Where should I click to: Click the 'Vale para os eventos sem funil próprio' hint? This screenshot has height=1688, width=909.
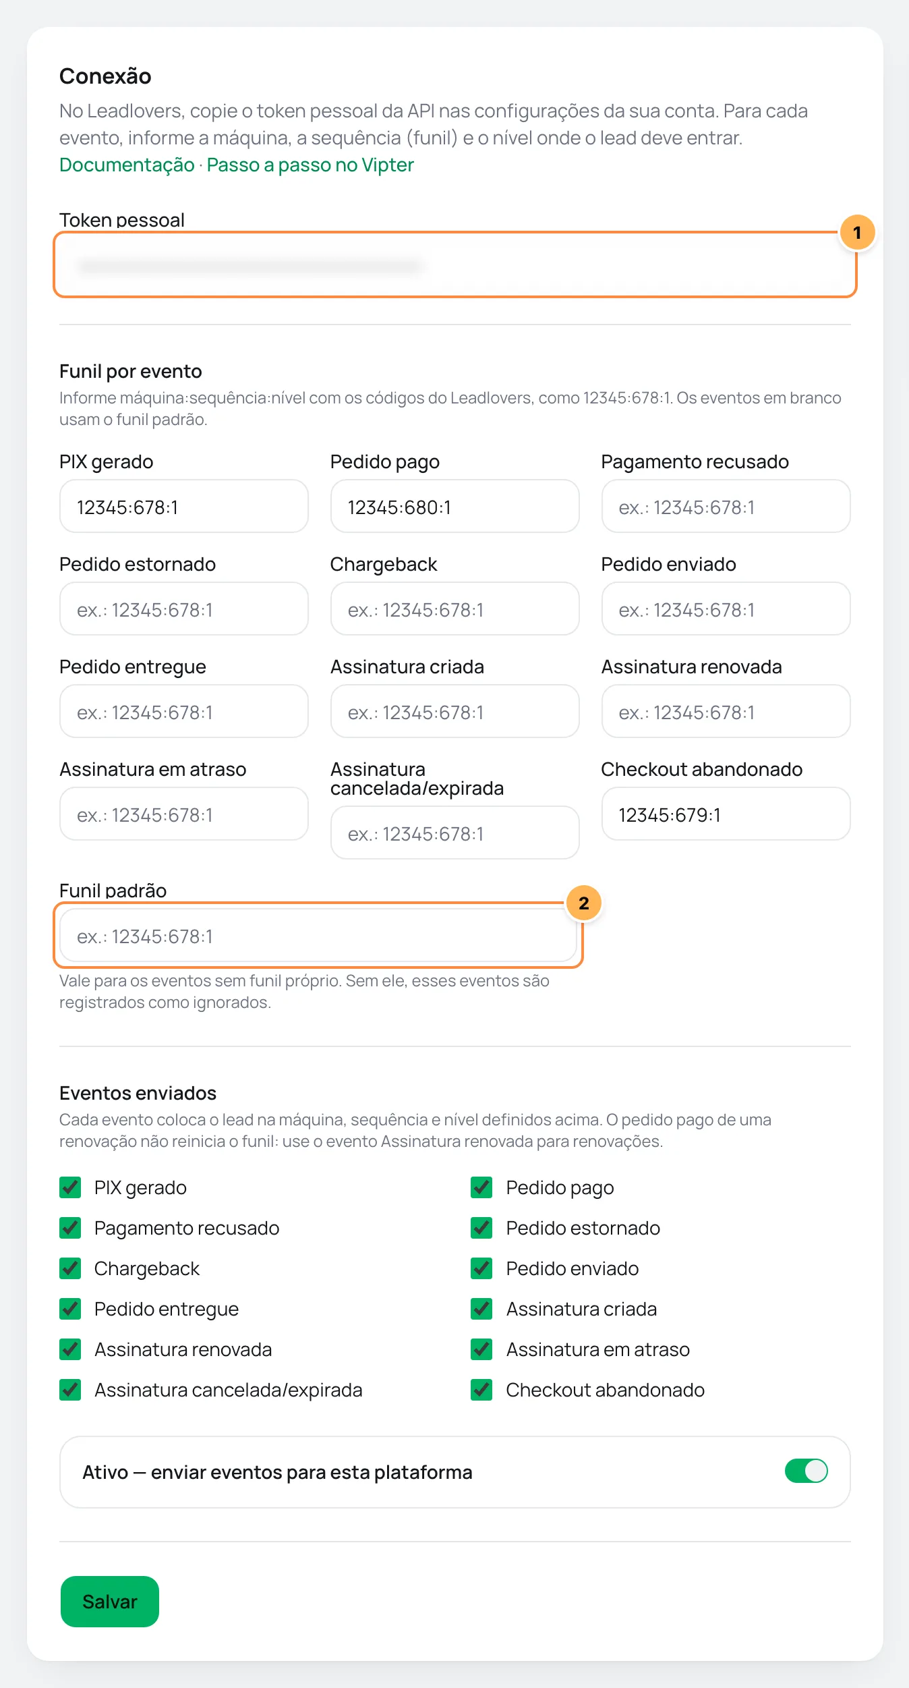(304, 991)
